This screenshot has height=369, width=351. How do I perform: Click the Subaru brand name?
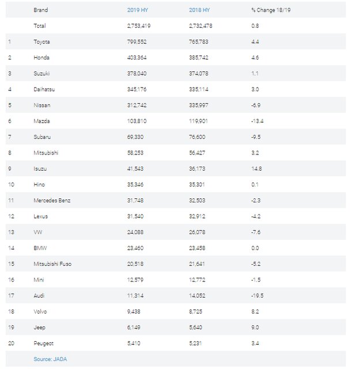click(x=42, y=137)
